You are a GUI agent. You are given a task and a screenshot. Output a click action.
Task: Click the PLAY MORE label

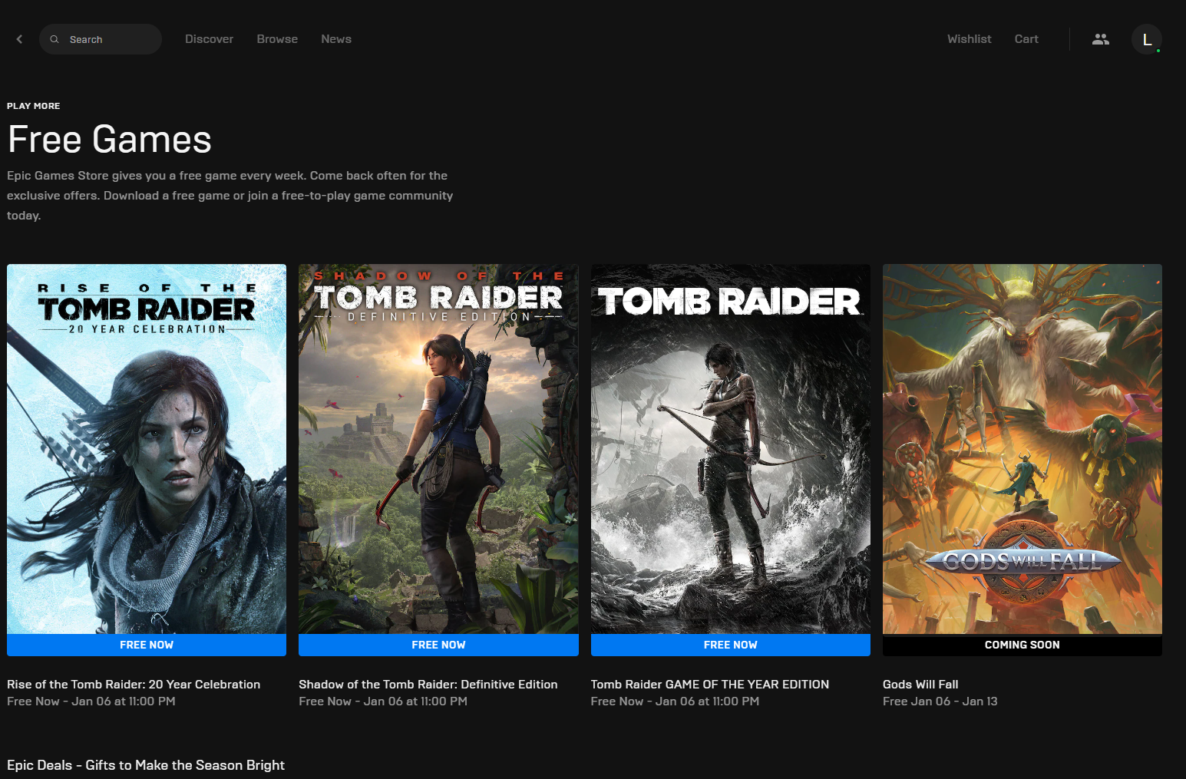tap(33, 106)
